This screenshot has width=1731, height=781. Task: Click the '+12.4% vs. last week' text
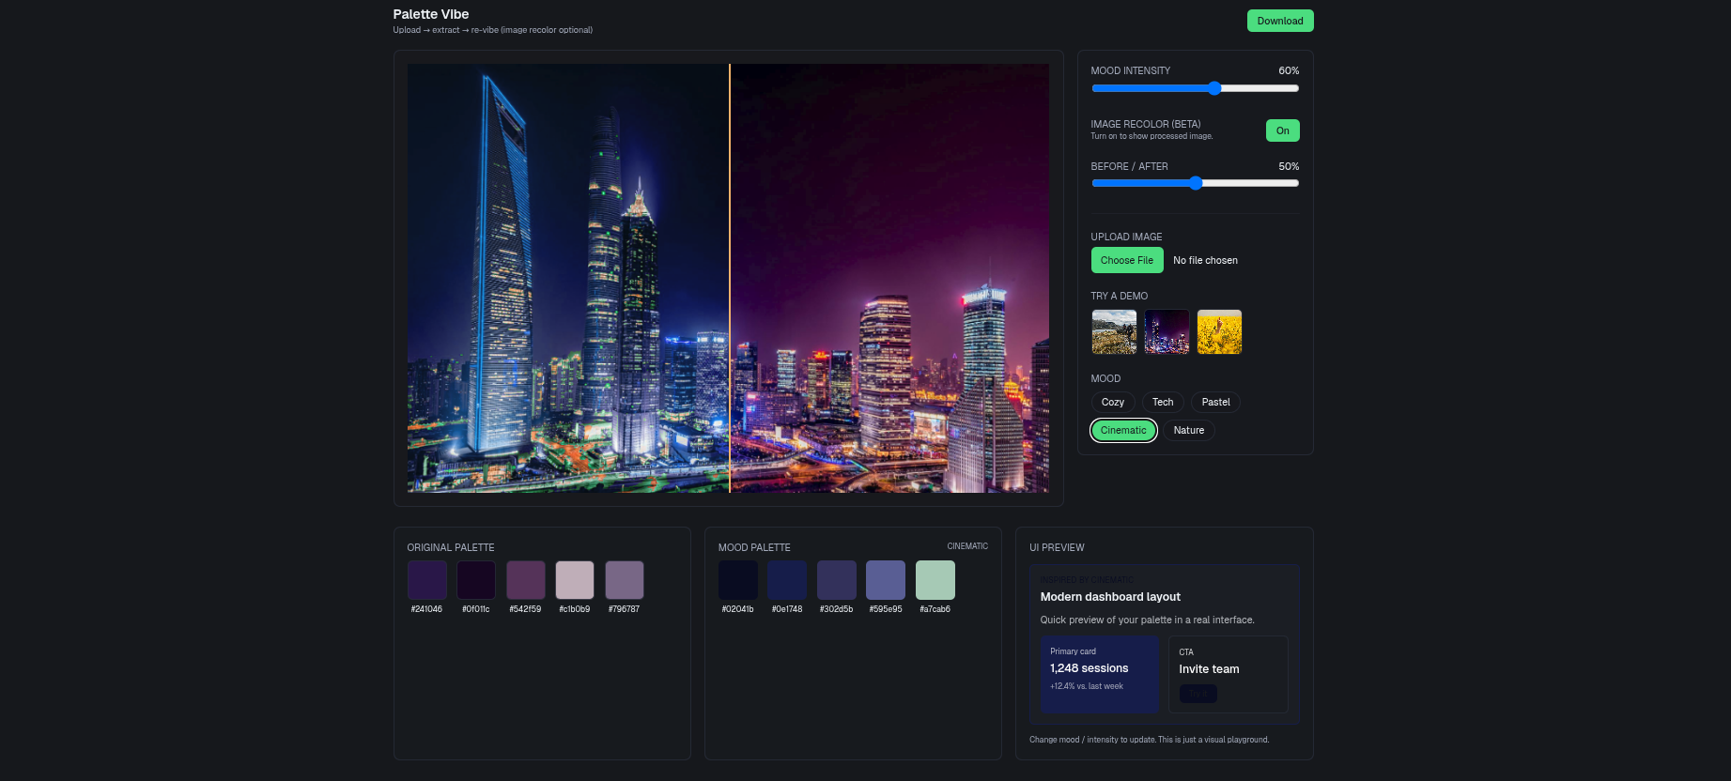pos(1087,686)
